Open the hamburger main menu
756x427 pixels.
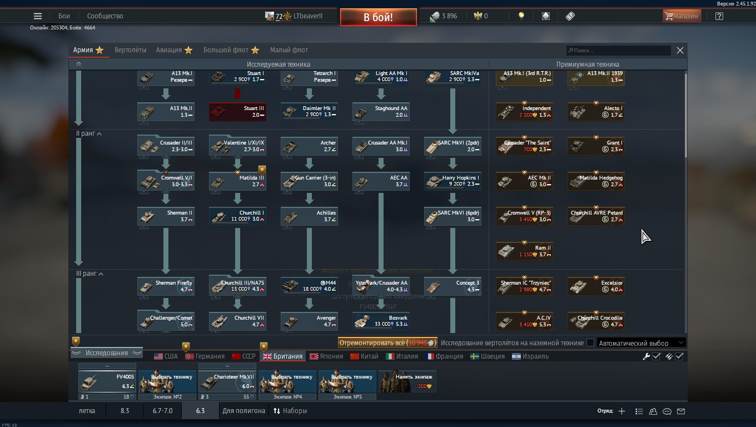click(38, 16)
